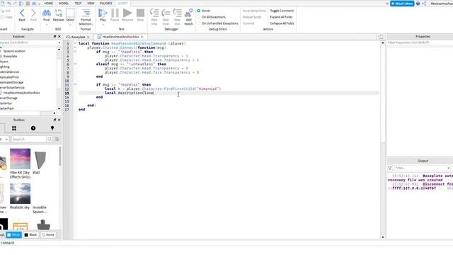Image resolution: width=453 pixels, height=255 pixels.
Task: Select the Never debug errors option
Action: (204, 11)
